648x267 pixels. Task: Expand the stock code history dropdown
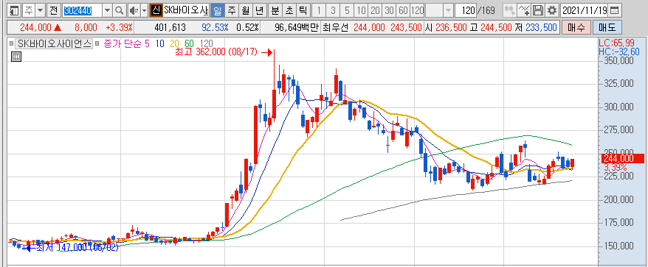(107, 10)
